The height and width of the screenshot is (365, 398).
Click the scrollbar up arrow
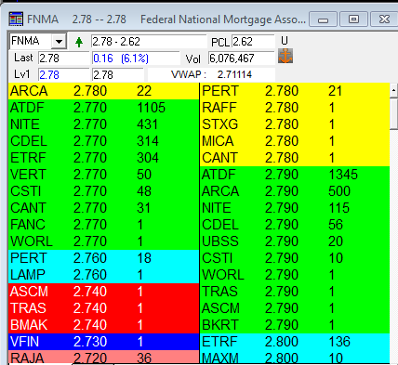click(393, 90)
